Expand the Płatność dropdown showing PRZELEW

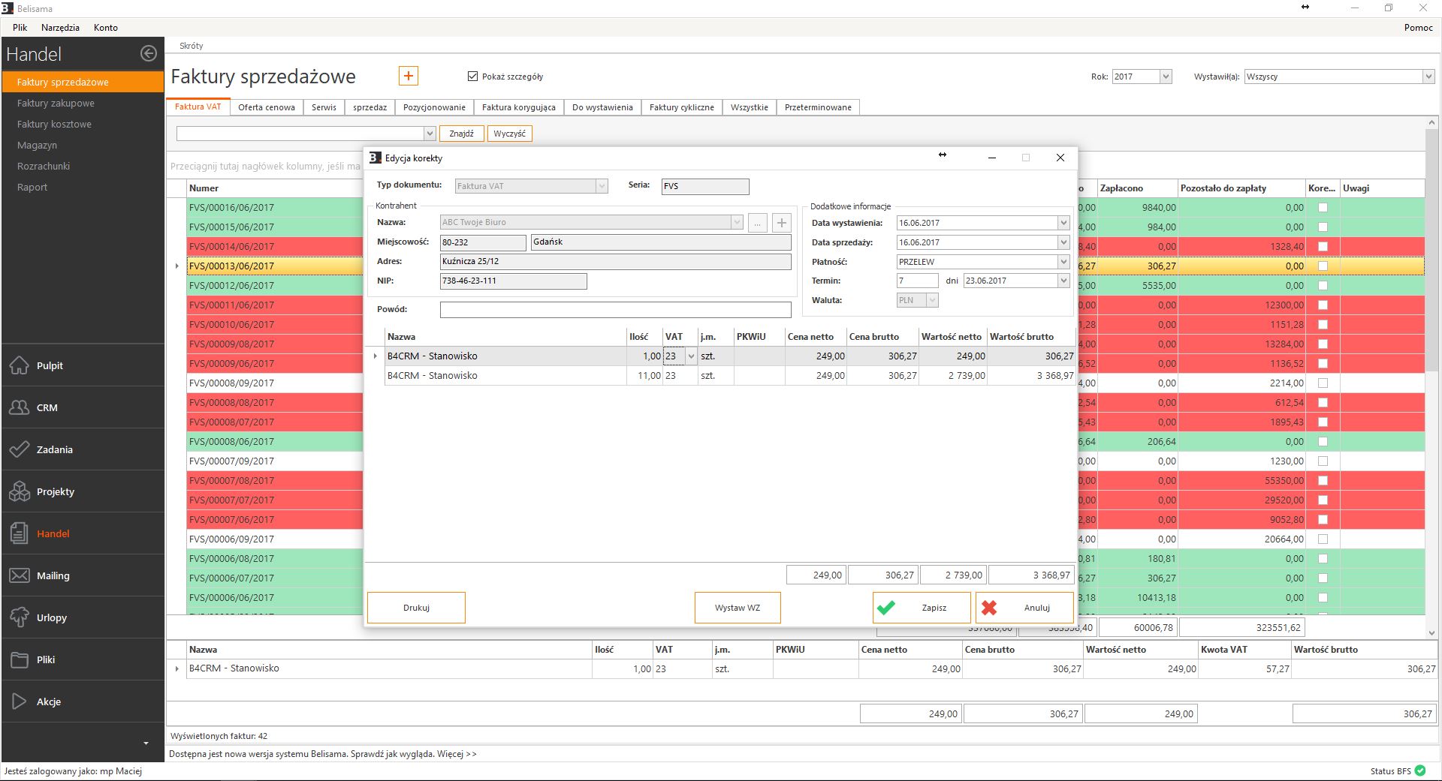pos(1063,262)
